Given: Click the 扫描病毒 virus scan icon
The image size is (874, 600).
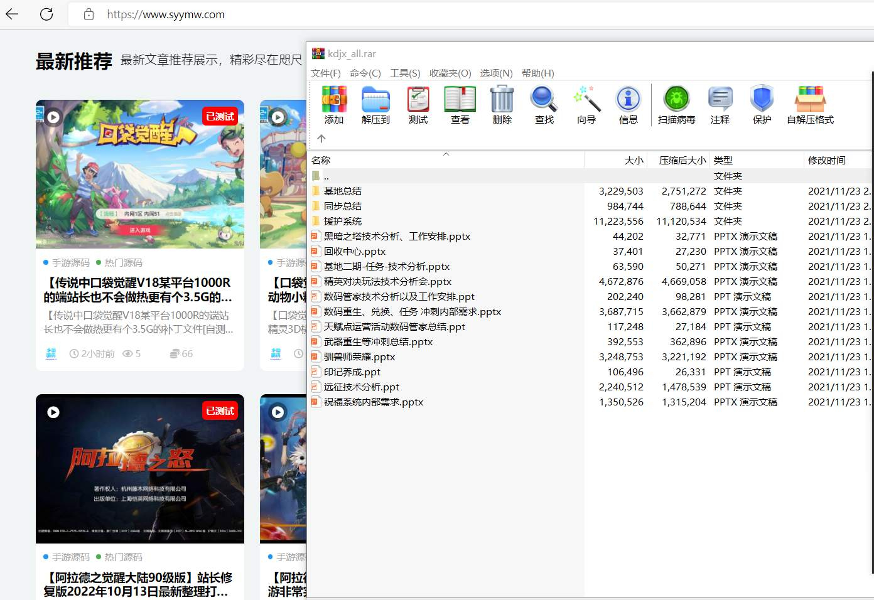Looking at the screenshot, I should 677,99.
